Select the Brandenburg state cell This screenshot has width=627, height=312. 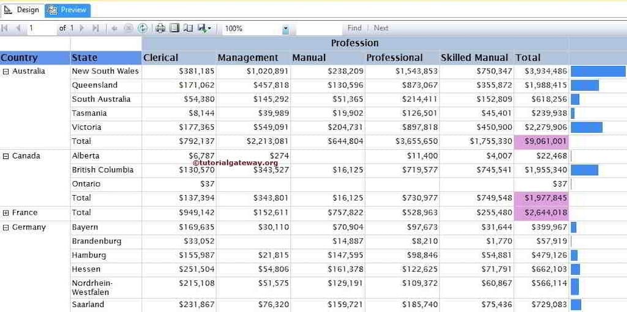tap(106, 242)
